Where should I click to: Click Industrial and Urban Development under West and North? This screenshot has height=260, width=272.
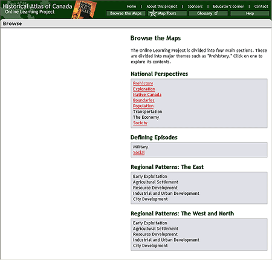[166, 240]
